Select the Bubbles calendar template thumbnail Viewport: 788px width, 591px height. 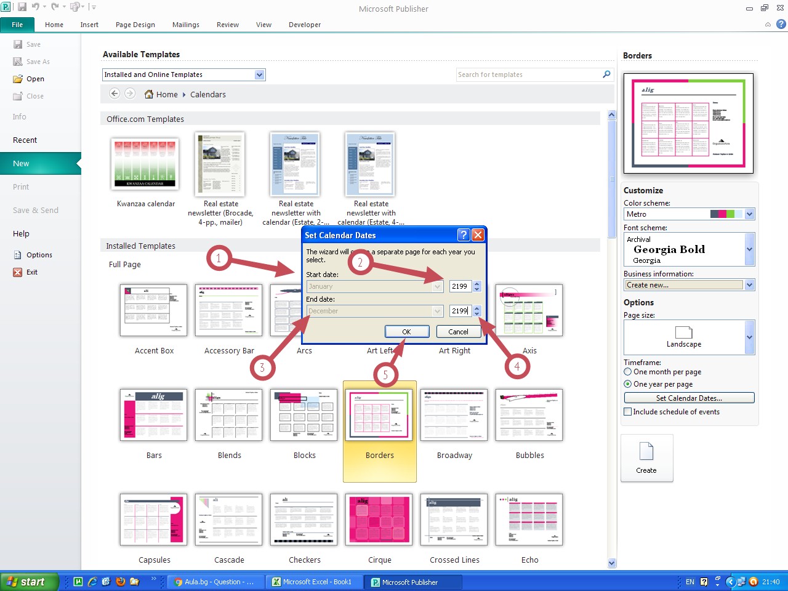pyautogui.click(x=529, y=415)
